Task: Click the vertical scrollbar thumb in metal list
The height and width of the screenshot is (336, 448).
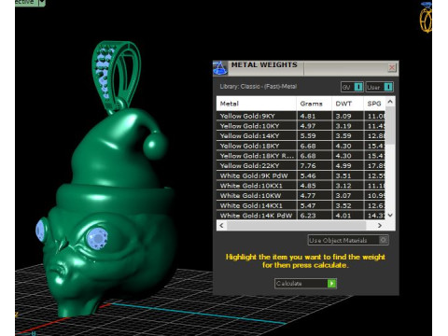Action: (x=390, y=126)
